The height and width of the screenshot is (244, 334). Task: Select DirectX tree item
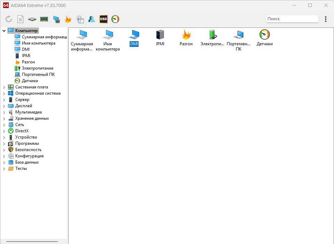tap(18, 131)
